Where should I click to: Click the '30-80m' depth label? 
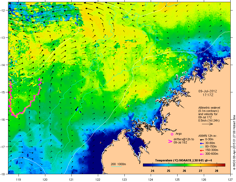coord(210,143)
